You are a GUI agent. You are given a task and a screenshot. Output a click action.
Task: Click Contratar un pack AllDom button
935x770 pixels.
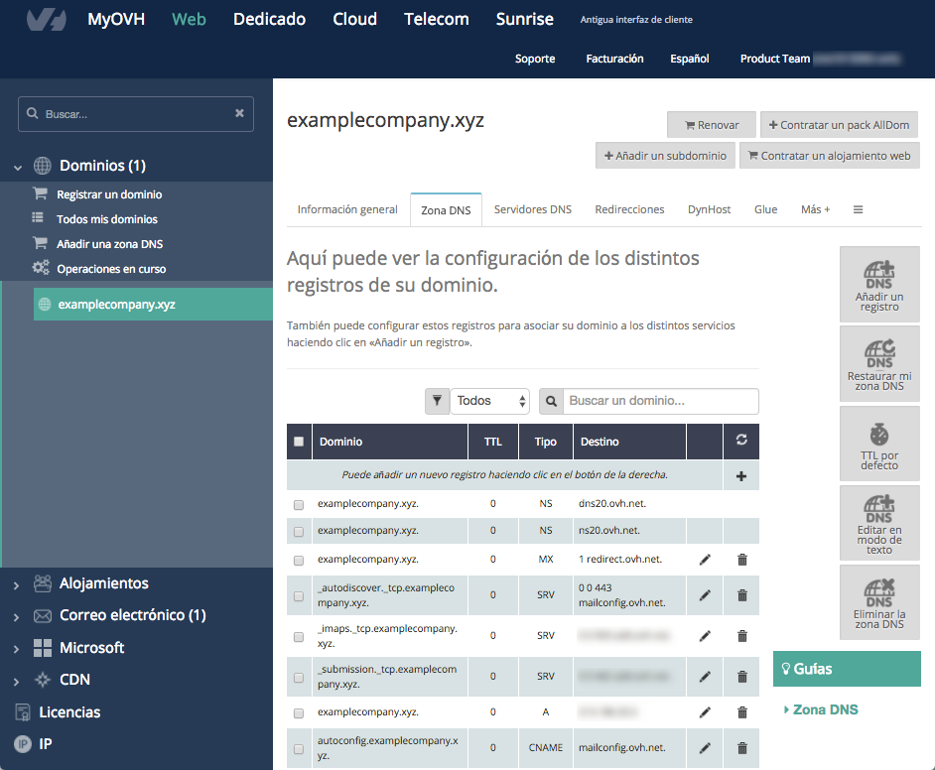(x=839, y=125)
